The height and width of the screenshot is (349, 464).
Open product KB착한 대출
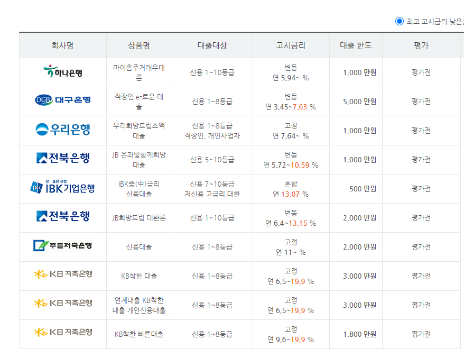point(139,276)
